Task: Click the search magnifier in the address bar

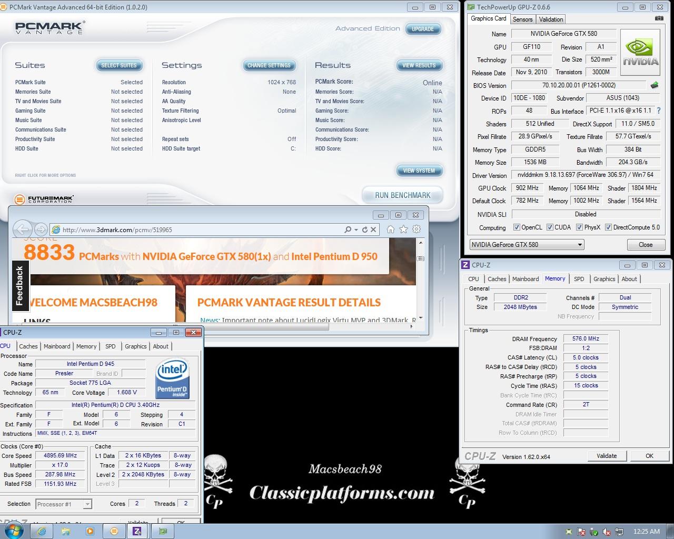Action: click(348, 229)
